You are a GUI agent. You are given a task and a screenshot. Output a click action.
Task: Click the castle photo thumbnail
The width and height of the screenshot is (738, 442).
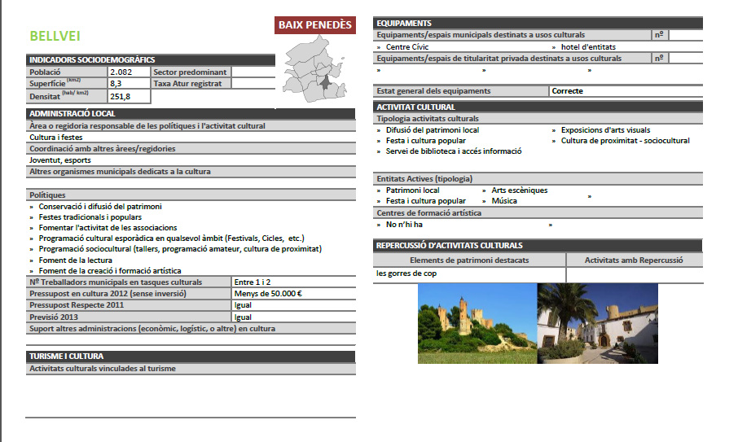pos(477,323)
